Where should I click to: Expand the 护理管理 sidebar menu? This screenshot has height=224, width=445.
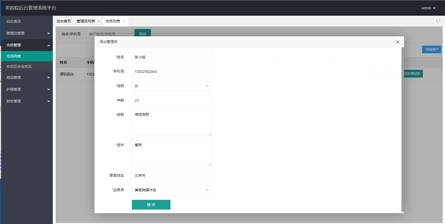[x=27, y=89]
